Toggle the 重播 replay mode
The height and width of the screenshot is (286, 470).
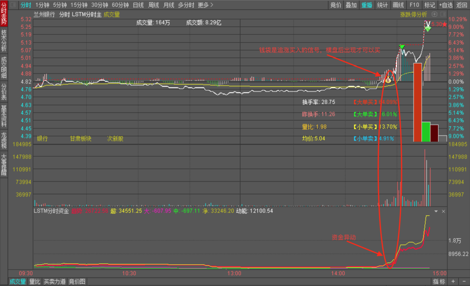point(367,5)
